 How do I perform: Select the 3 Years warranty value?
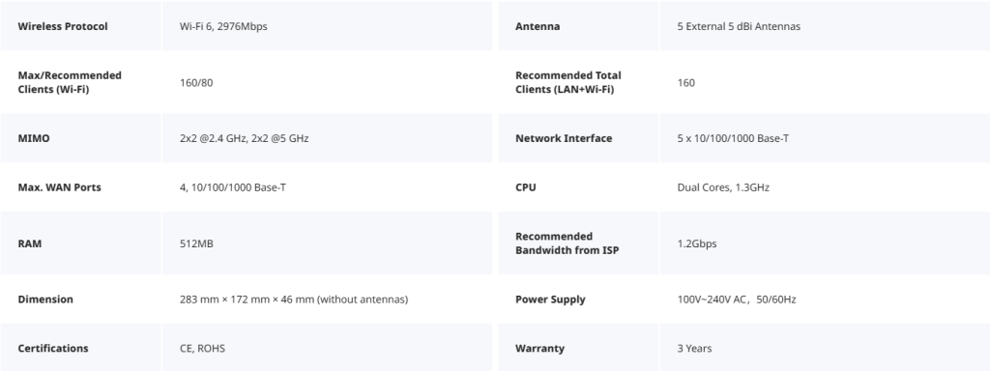pyautogui.click(x=694, y=348)
